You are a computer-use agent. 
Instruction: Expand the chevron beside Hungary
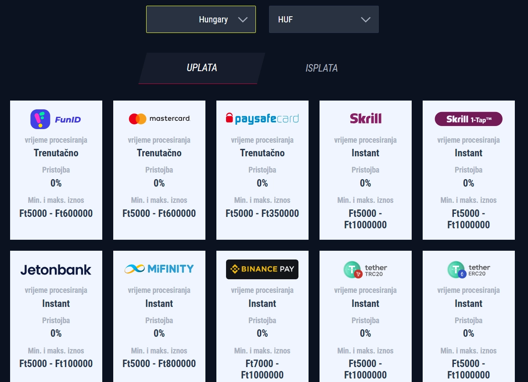[x=243, y=20]
